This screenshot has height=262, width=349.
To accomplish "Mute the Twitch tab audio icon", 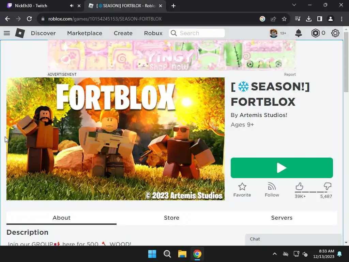I will [x=72, y=6].
